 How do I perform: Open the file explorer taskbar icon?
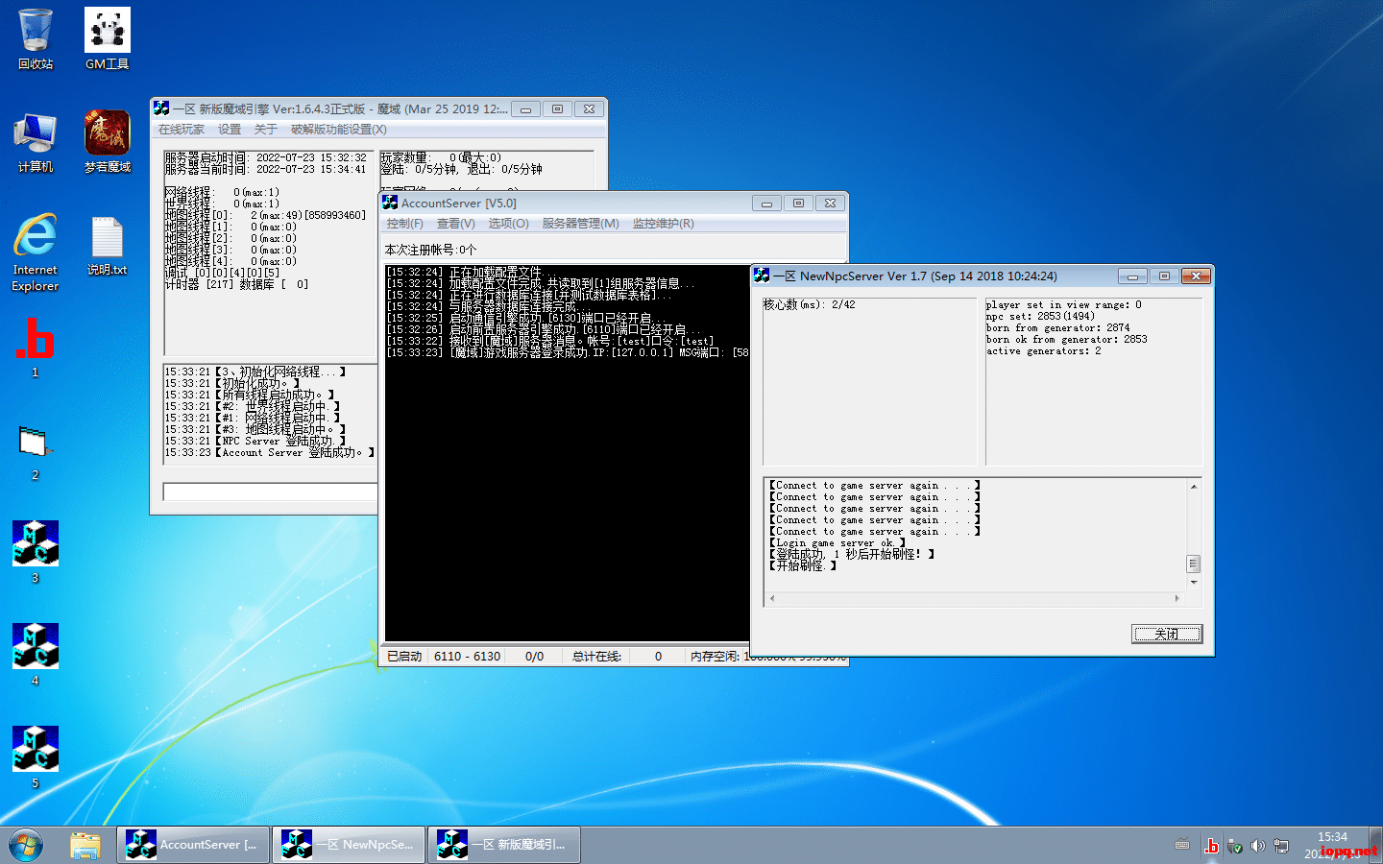(x=85, y=845)
